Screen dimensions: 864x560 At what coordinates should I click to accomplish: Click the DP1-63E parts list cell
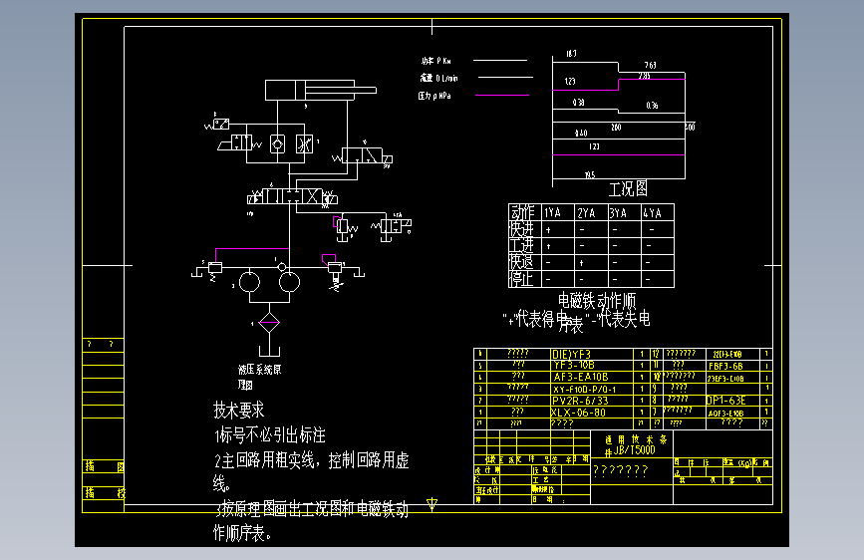[726, 401]
